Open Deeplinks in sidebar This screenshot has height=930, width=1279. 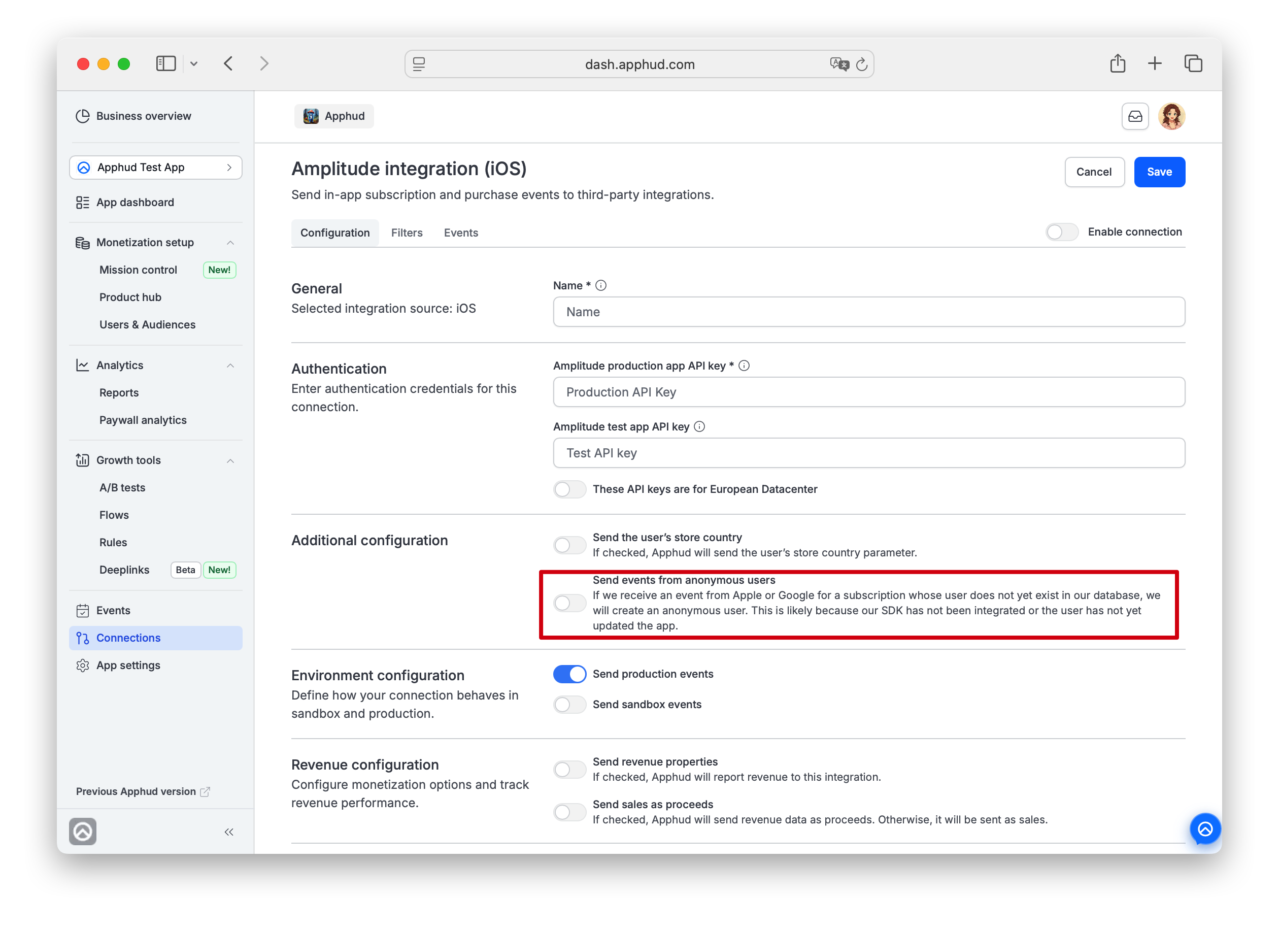tap(124, 570)
